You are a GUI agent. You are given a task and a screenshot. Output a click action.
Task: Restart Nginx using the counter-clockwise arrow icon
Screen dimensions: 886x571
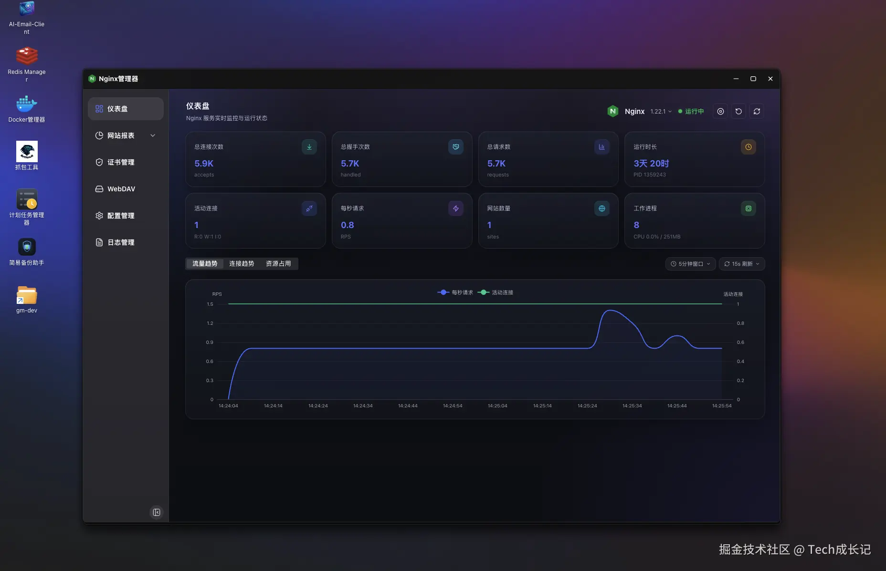tap(738, 111)
